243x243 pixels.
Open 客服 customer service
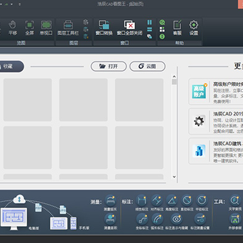point(178,28)
